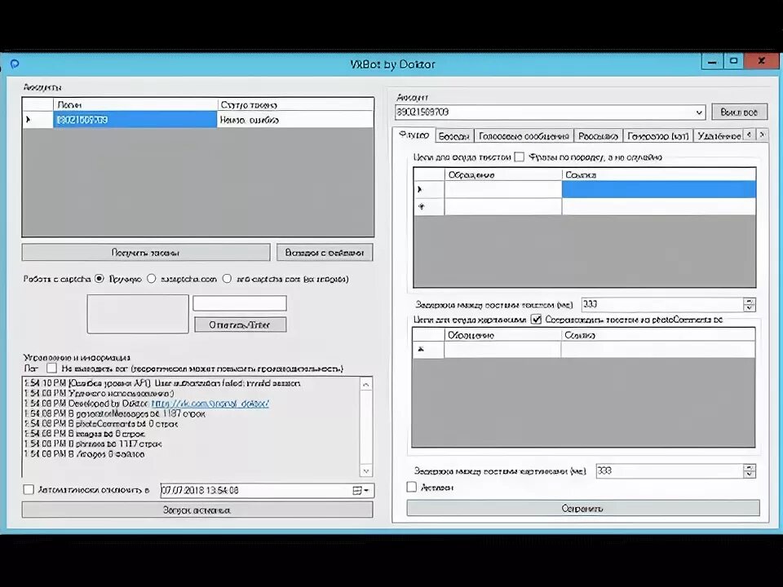
Task: Uncheck the photoComments accompany-text checkbox
Action: [x=536, y=320]
